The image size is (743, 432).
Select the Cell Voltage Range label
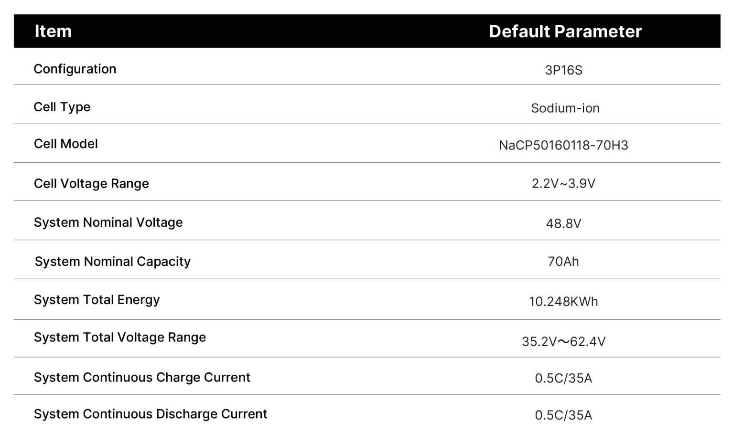91,184
